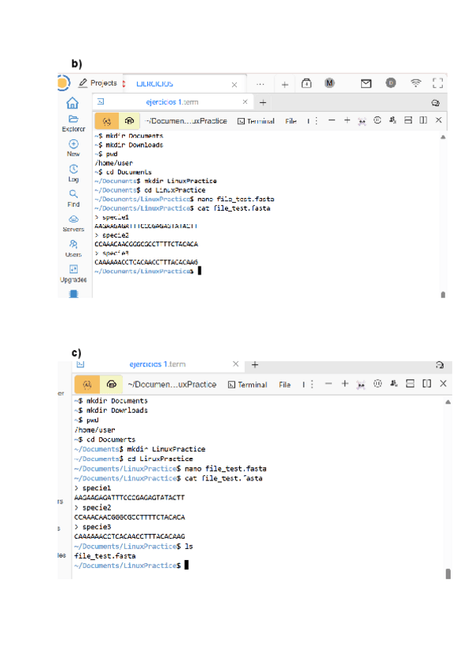Open the Log icon in the sidebar
Viewport: 472px width, 667px height.
(x=72, y=170)
